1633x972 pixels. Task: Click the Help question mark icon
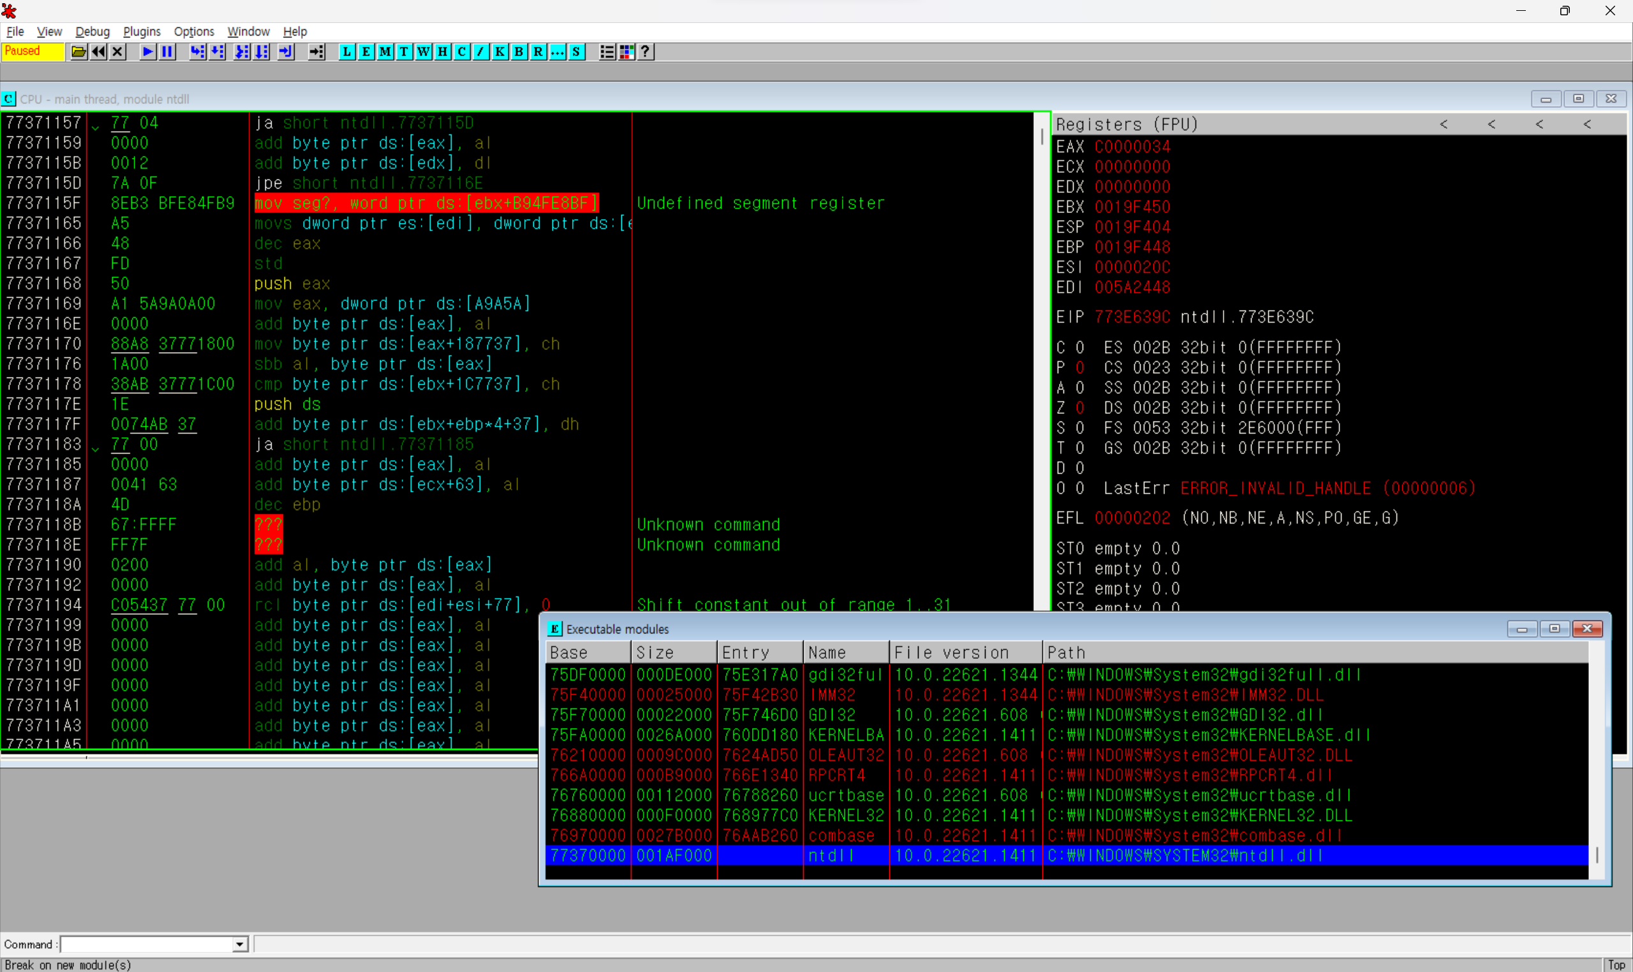(645, 52)
